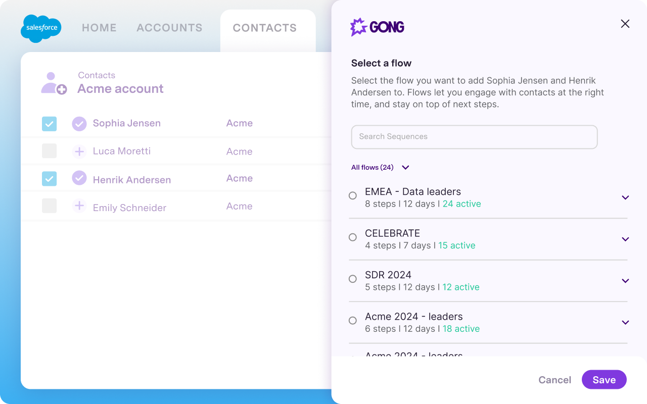Close the Gong flow panel
This screenshot has height=404, width=647.
(625, 24)
